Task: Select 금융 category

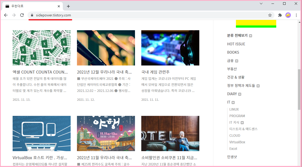Action: [230, 61]
